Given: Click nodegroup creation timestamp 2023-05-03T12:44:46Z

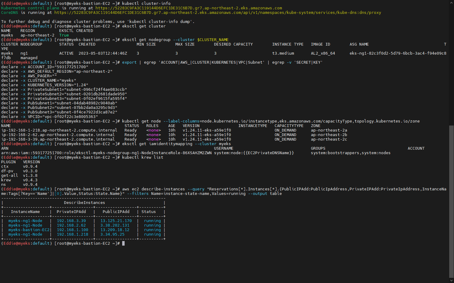Looking at the screenshot, I should pos(103,53).
